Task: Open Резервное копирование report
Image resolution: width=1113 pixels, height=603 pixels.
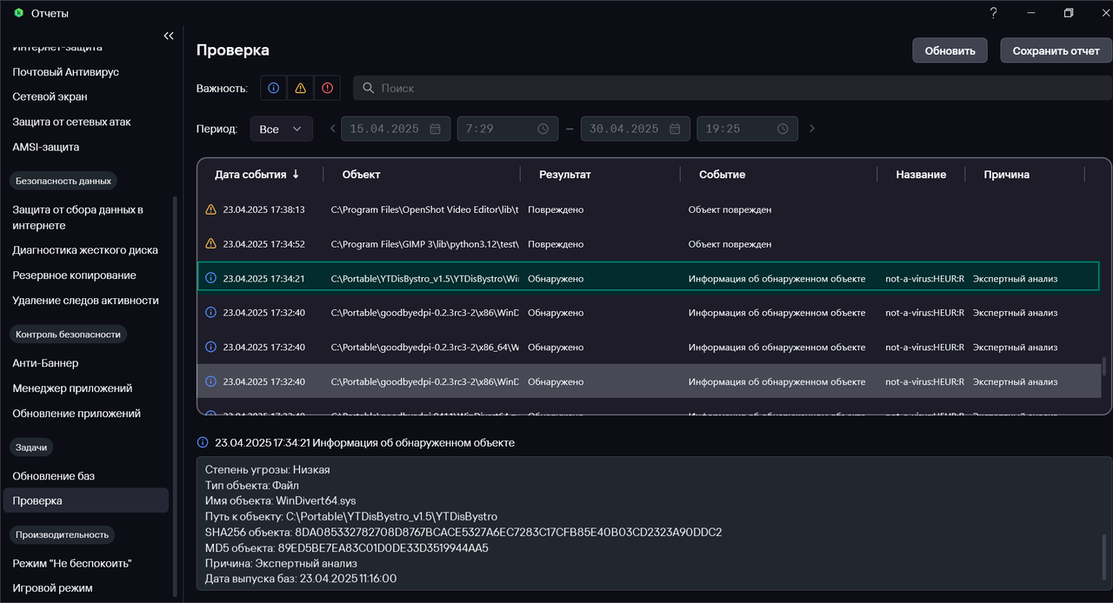Action: coord(74,275)
